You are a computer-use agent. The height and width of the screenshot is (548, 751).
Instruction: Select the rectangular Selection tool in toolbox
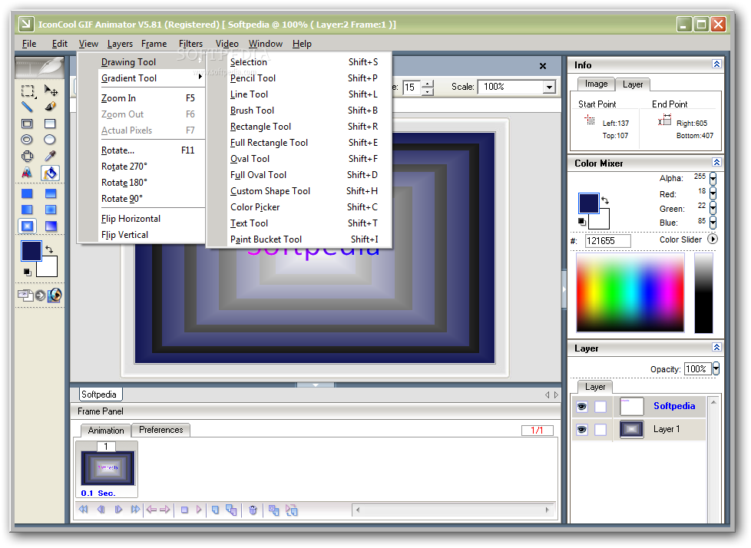tap(28, 91)
